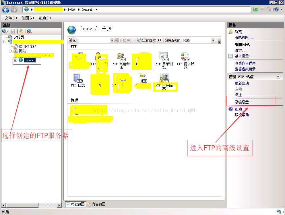Click the up-folder icon in 连接 toolbar
Viewport: 285px width, 215px height.
(21, 31)
